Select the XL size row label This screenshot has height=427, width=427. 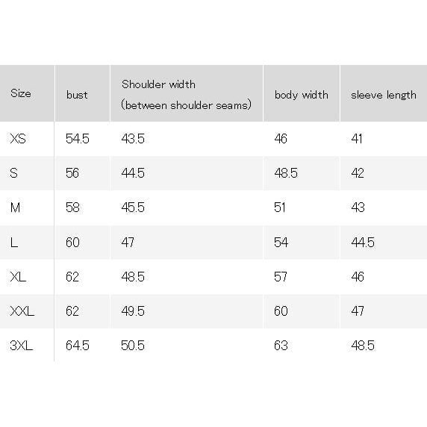point(18,277)
